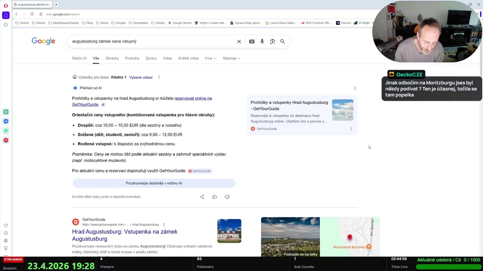
Task: Click the purple Opera start page home icon
Action: (x=6, y=15)
